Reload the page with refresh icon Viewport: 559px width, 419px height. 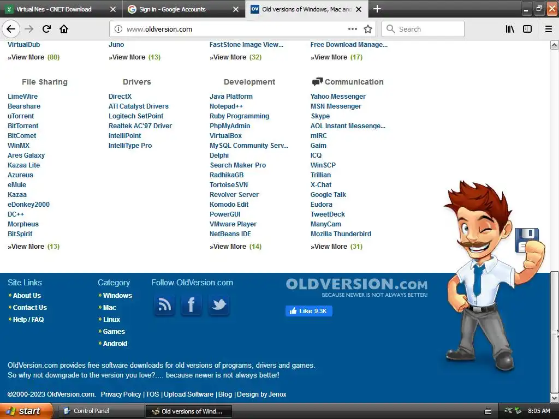click(x=46, y=29)
